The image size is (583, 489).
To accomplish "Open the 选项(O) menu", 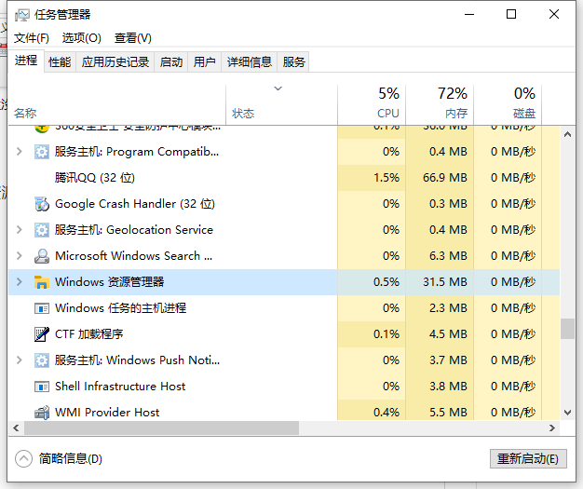I will (x=81, y=38).
